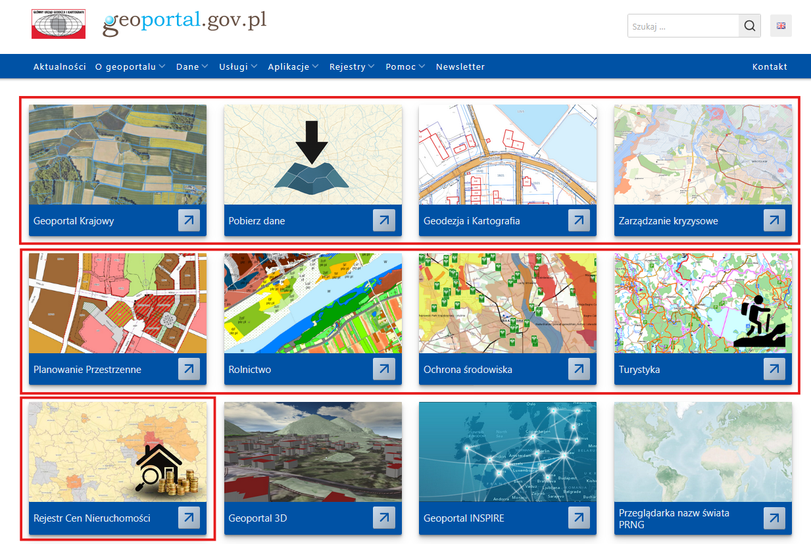Click Przeglądarka nazw świata PRNG title
This screenshot has width=811, height=544.
pos(674,518)
